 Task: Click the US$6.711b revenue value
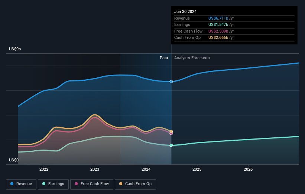[x=218, y=18]
